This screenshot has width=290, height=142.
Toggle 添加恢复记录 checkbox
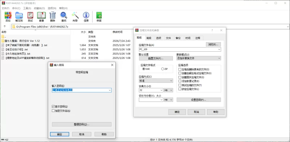180,81
